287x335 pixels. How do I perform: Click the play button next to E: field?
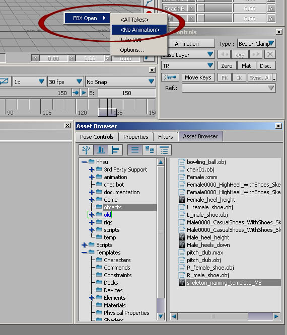point(84,93)
